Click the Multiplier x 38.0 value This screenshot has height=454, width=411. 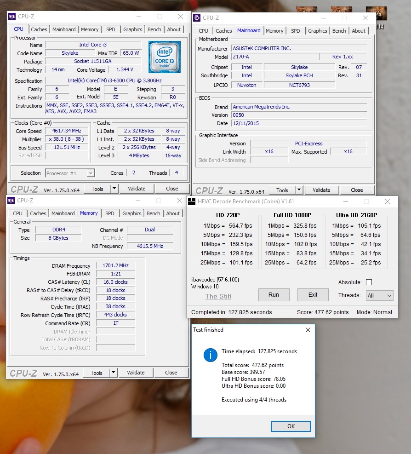tap(67, 139)
